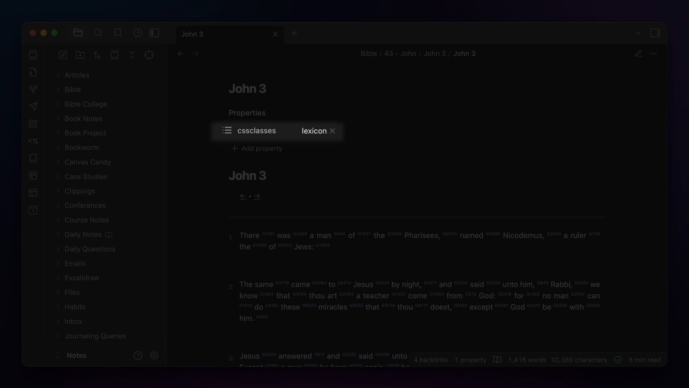The height and width of the screenshot is (388, 689).
Task: Click the auto-reveal current file icon
Action: [149, 55]
